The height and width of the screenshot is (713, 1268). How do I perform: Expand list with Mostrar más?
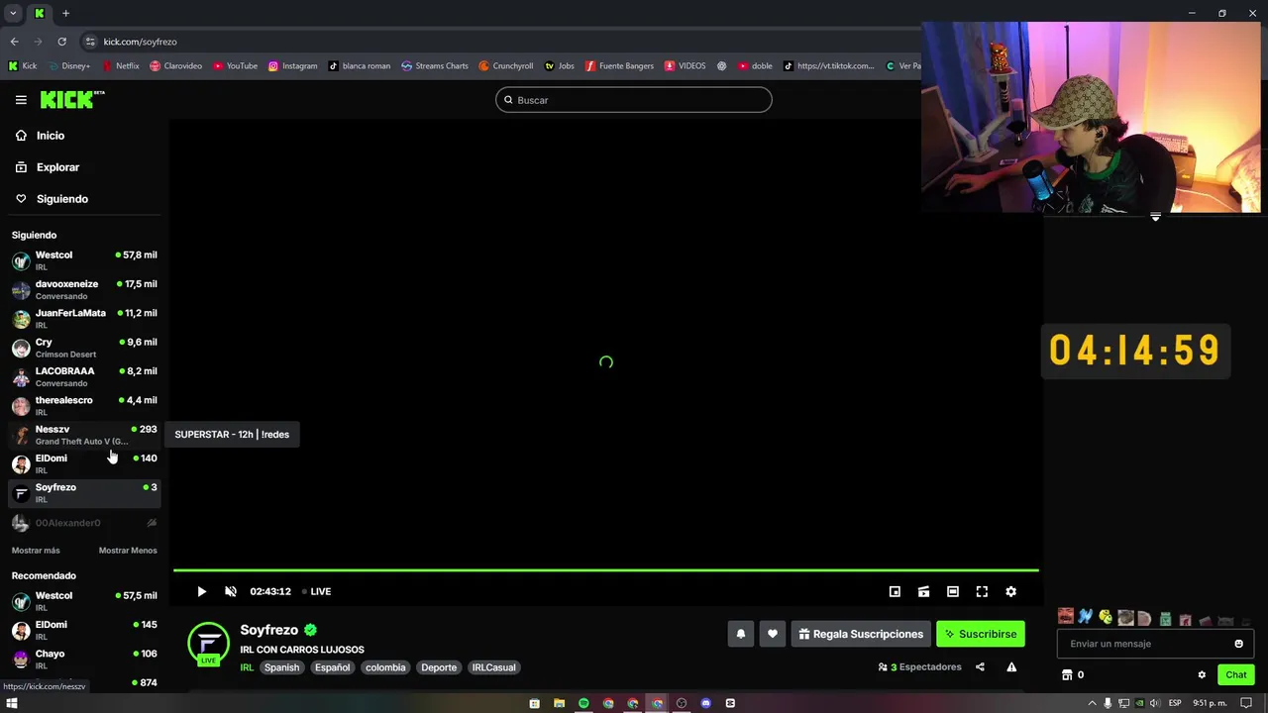(36, 551)
